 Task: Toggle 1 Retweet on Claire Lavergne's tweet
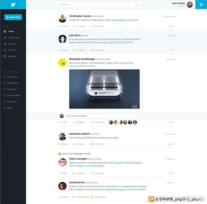click(x=79, y=173)
